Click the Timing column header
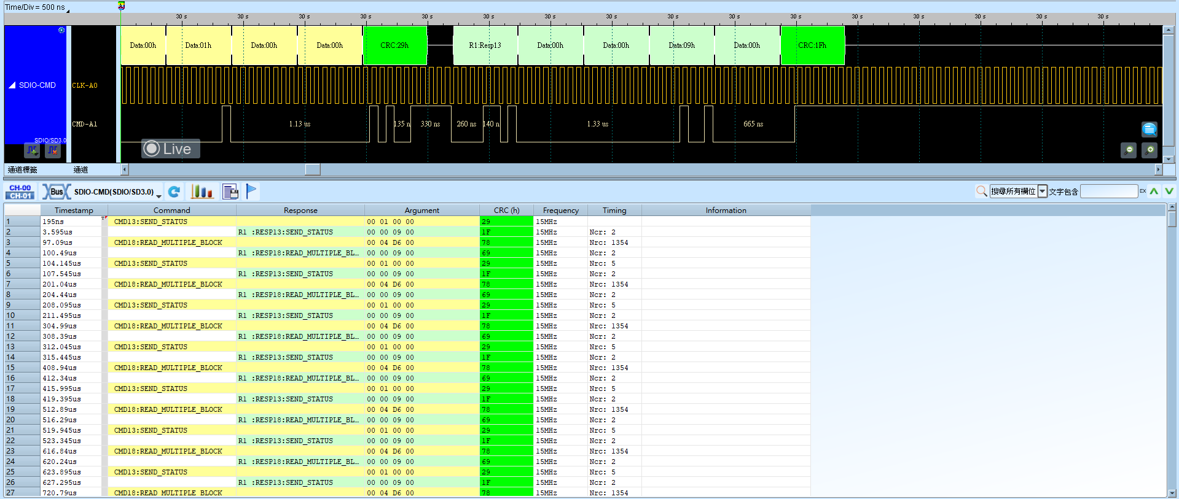The width and height of the screenshot is (1179, 499). click(x=614, y=211)
